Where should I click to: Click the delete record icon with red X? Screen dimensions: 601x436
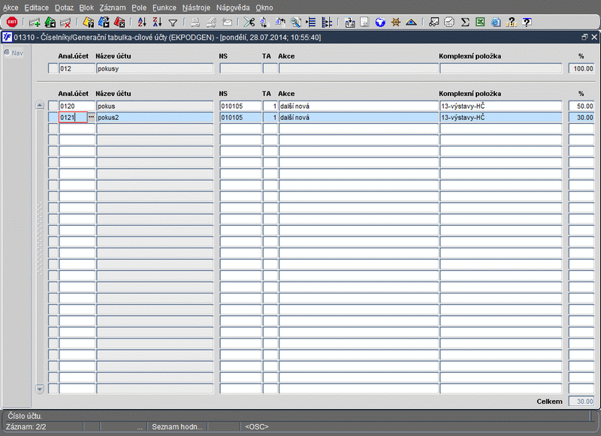tap(65, 23)
